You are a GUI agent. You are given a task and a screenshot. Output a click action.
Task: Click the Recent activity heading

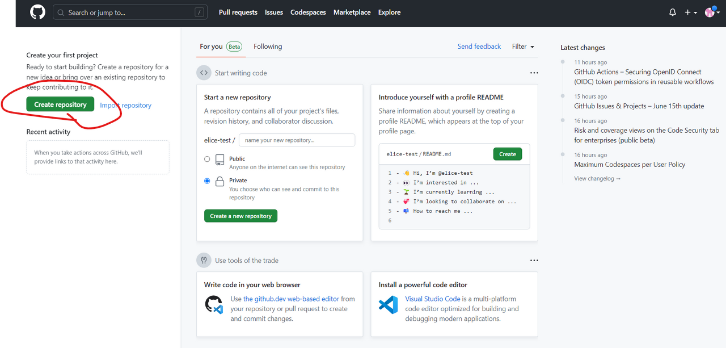[x=48, y=132]
